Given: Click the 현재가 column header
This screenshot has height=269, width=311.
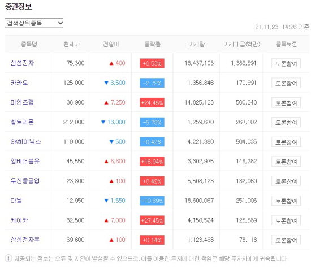Looking at the screenshot, I should coord(72,44).
